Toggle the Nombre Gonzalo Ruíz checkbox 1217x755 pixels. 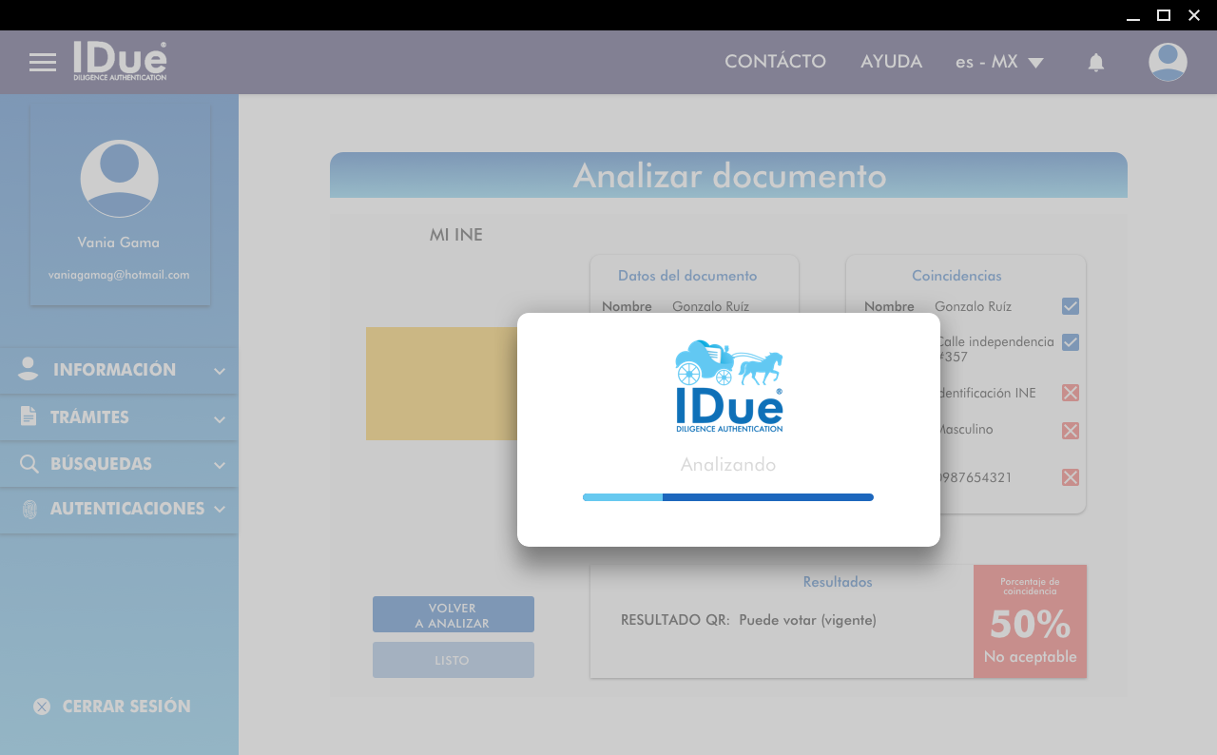[1071, 306]
